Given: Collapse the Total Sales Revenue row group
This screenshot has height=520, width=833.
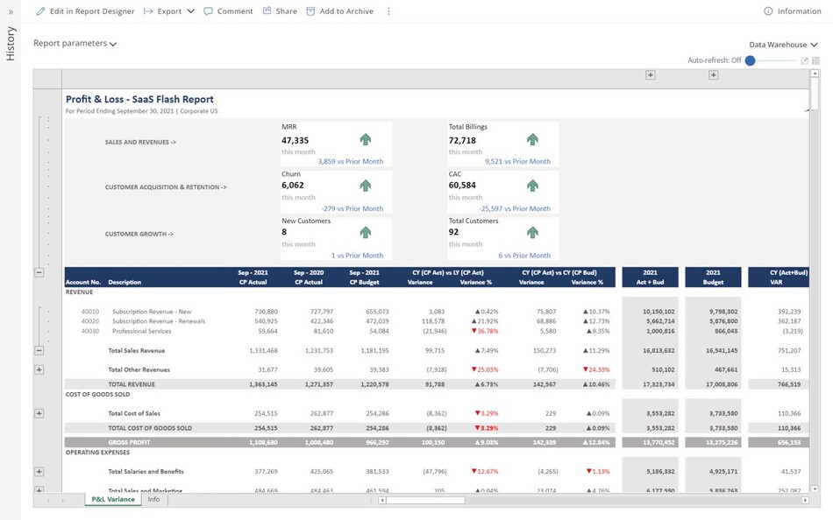Looking at the screenshot, I should 39,350.
